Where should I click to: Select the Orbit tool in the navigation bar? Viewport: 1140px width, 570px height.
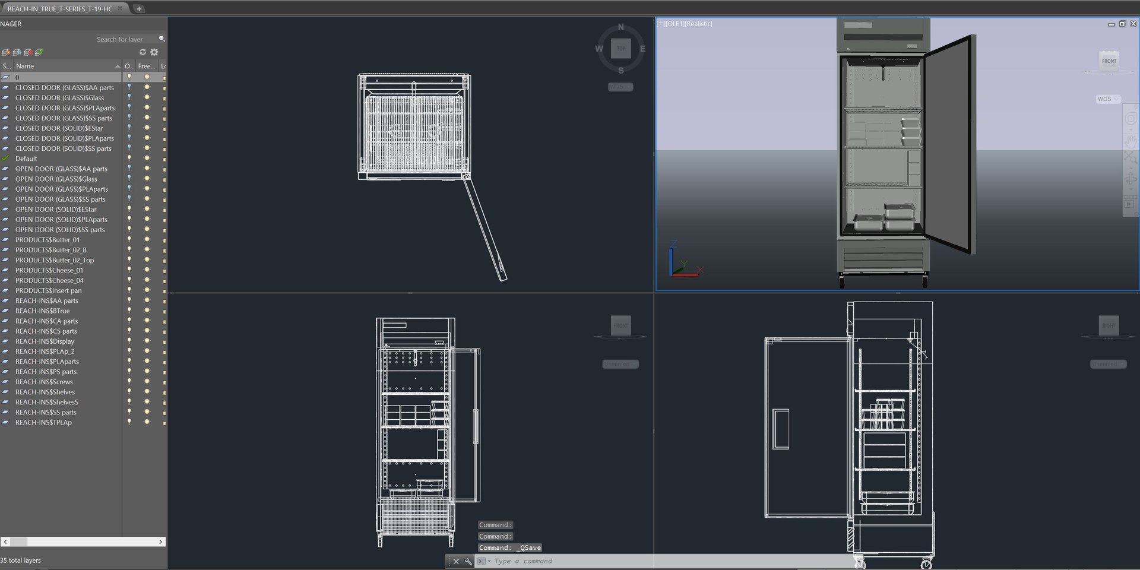pos(1130,179)
